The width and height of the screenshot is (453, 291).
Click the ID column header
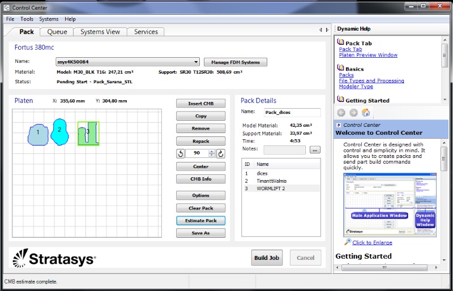(247, 164)
